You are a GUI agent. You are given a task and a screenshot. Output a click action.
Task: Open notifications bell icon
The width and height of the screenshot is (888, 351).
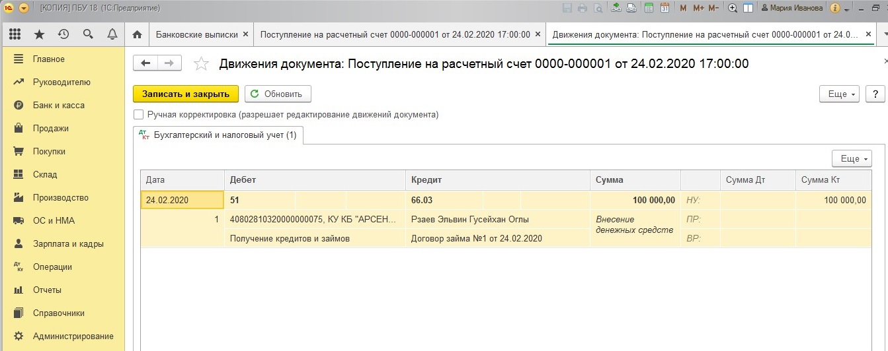pos(112,34)
